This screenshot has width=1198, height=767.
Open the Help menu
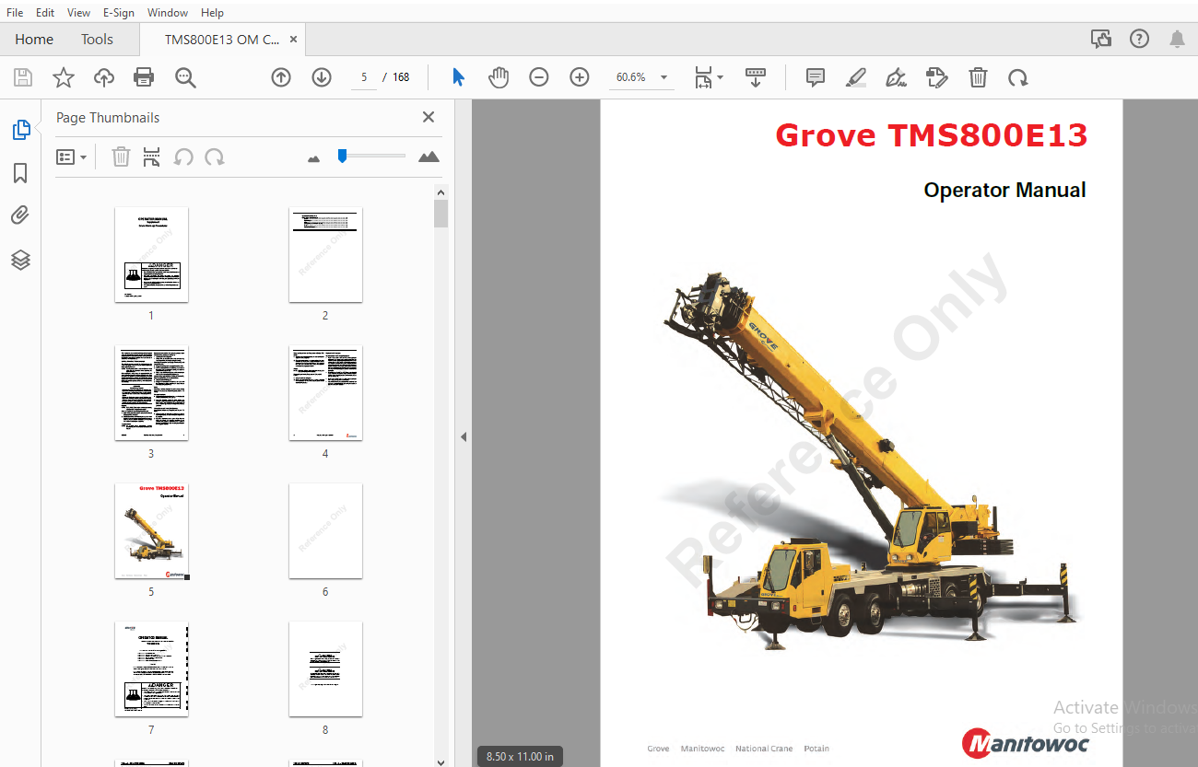click(212, 12)
